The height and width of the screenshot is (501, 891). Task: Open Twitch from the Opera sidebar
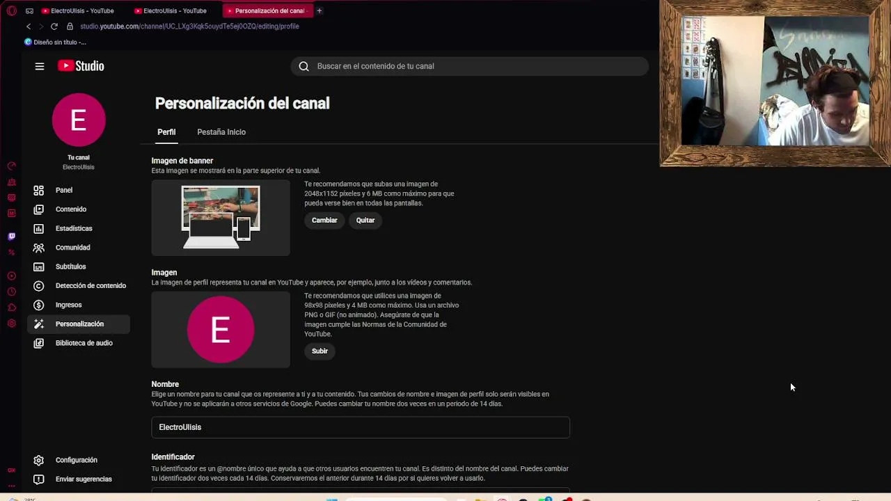click(11, 237)
